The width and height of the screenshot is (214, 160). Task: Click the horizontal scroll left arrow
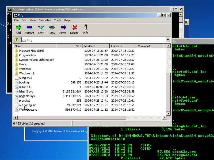click(x=16, y=118)
